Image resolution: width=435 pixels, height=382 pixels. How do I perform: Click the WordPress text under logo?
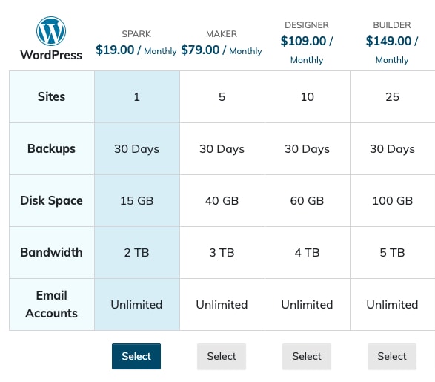coord(51,55)
